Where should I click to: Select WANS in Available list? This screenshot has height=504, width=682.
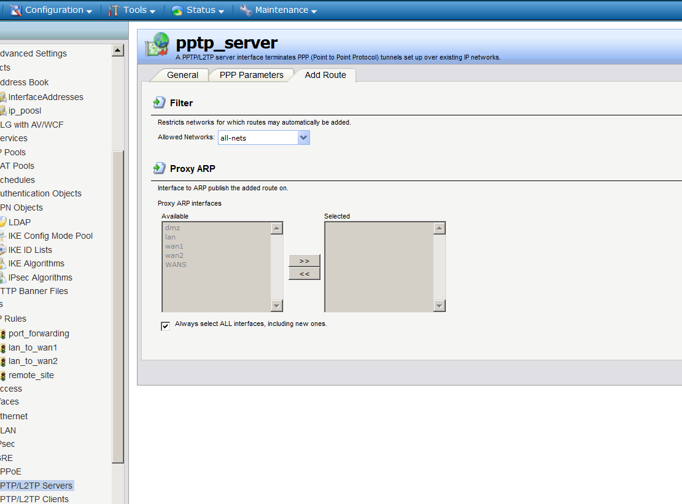tap(176, 265)
